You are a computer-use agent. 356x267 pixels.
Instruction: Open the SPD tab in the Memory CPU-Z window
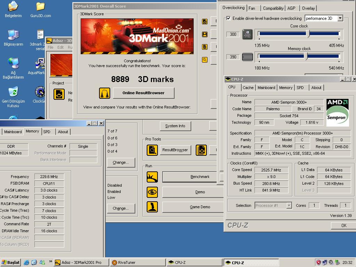49,132
